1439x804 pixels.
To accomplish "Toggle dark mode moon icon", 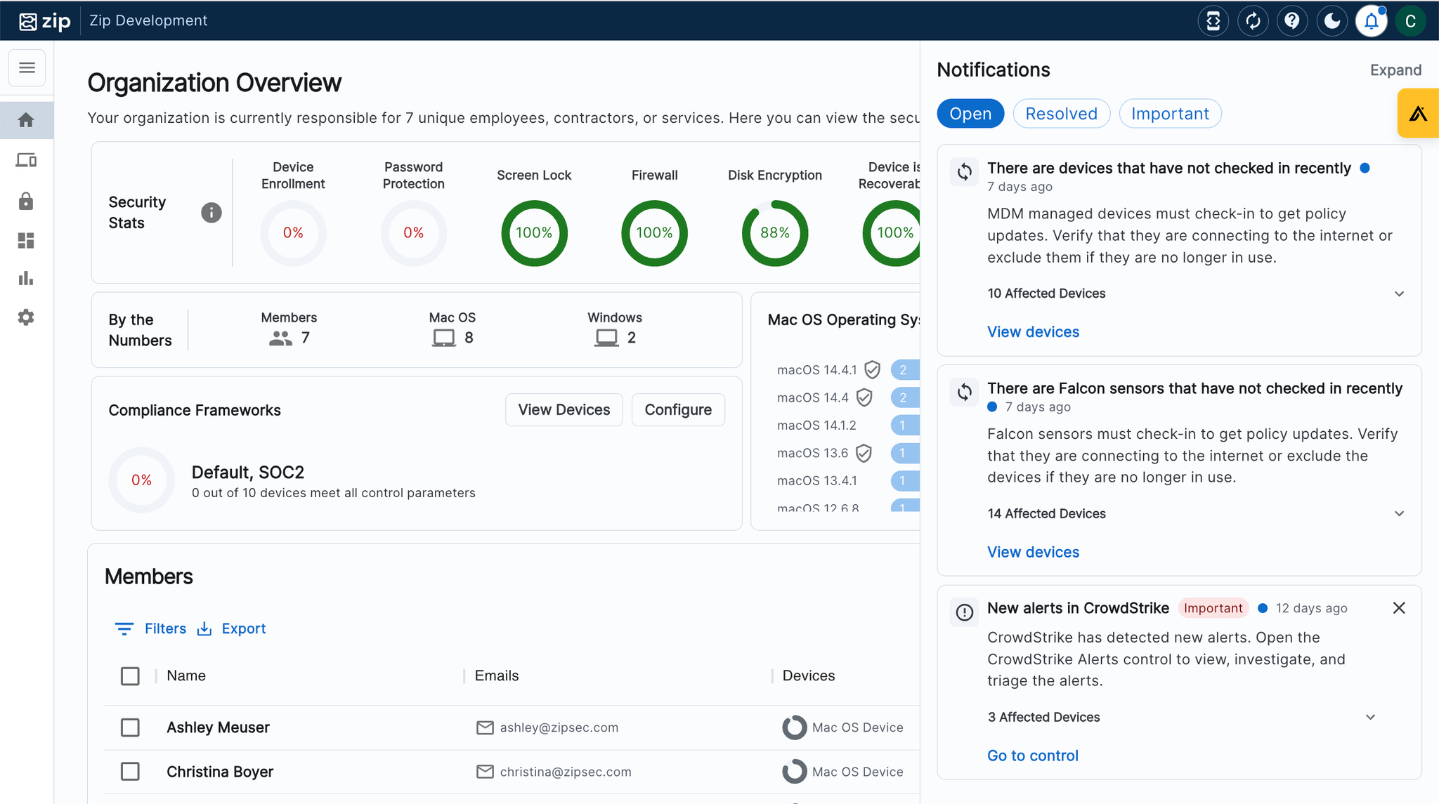I will [x=1331, y=21].
